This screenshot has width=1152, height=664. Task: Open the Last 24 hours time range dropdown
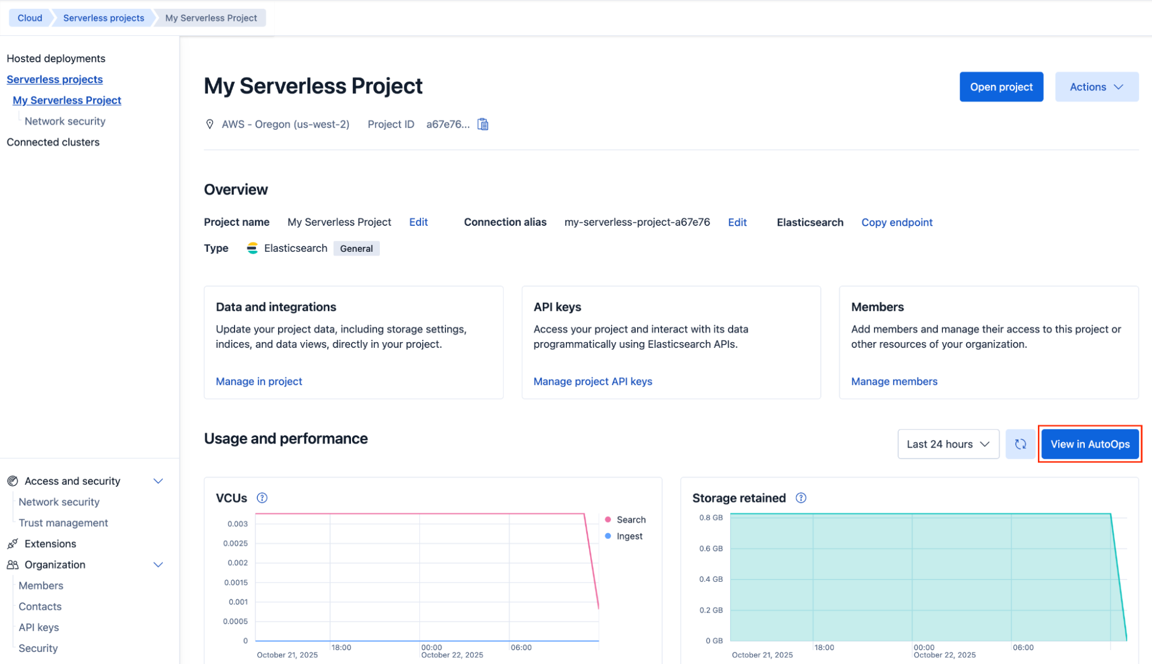[948, 444]
